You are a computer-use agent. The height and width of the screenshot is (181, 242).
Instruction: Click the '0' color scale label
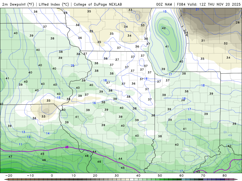pyautogui.click(x=52, y=176)
